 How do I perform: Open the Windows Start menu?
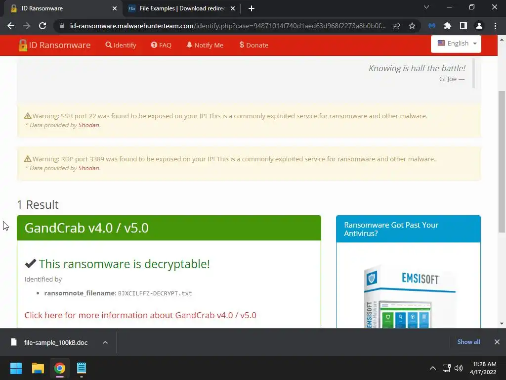(16, 368)
